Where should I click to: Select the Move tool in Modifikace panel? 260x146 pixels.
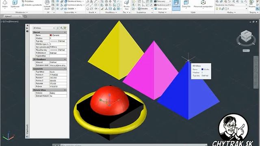(x=110, y=1)
